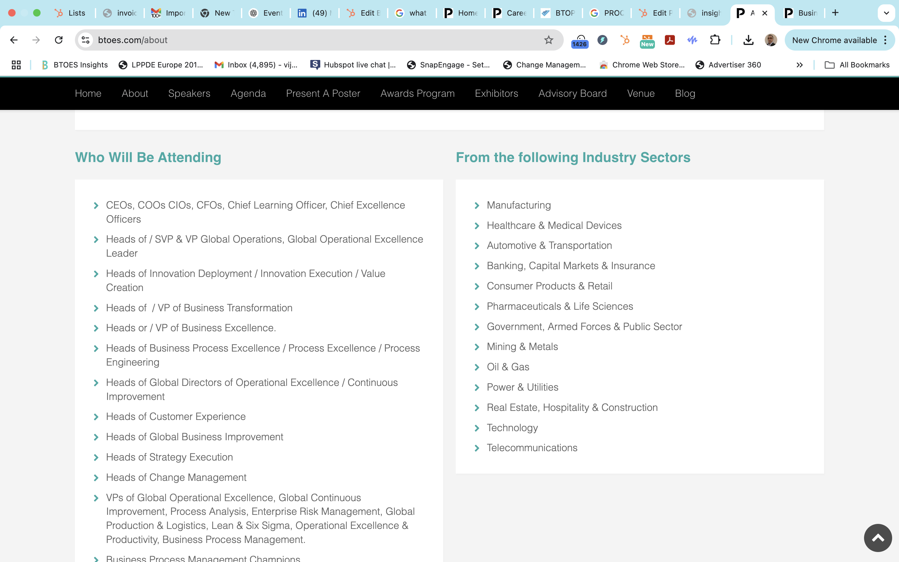Open the All Bookmarks folder

[x=857, y=65]
